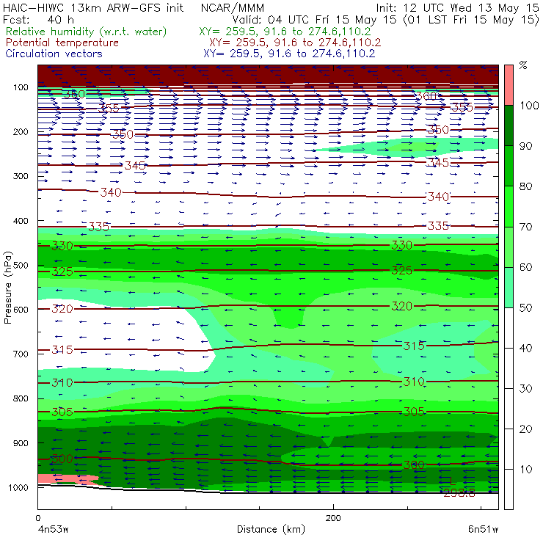Screen dimensions: 543x543
Task: Click the 300 pressure axis label
Action: [21, 176]
